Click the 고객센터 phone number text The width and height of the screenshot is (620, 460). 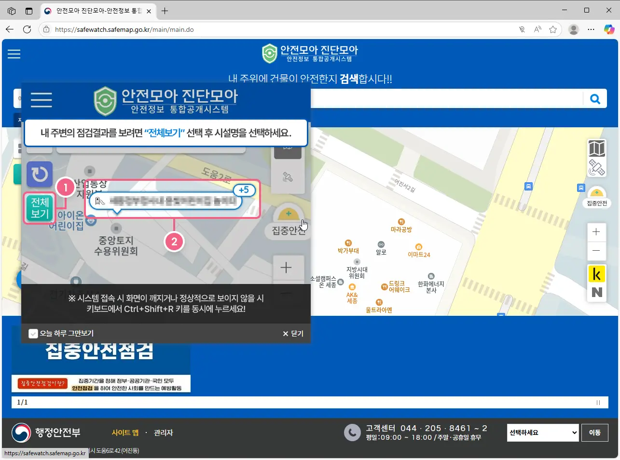[x=444, y=428]
